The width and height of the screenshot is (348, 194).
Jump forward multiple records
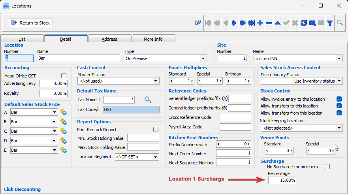(243, 23)
